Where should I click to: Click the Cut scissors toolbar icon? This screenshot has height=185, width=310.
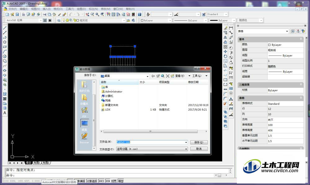point(44,15)
